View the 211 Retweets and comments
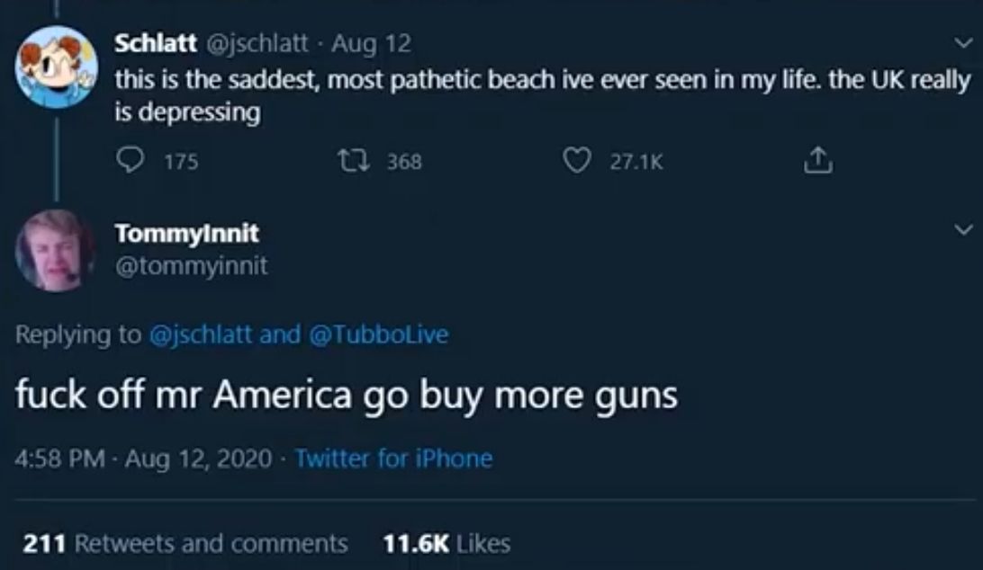The image size is (983, 570). [185, 543]
